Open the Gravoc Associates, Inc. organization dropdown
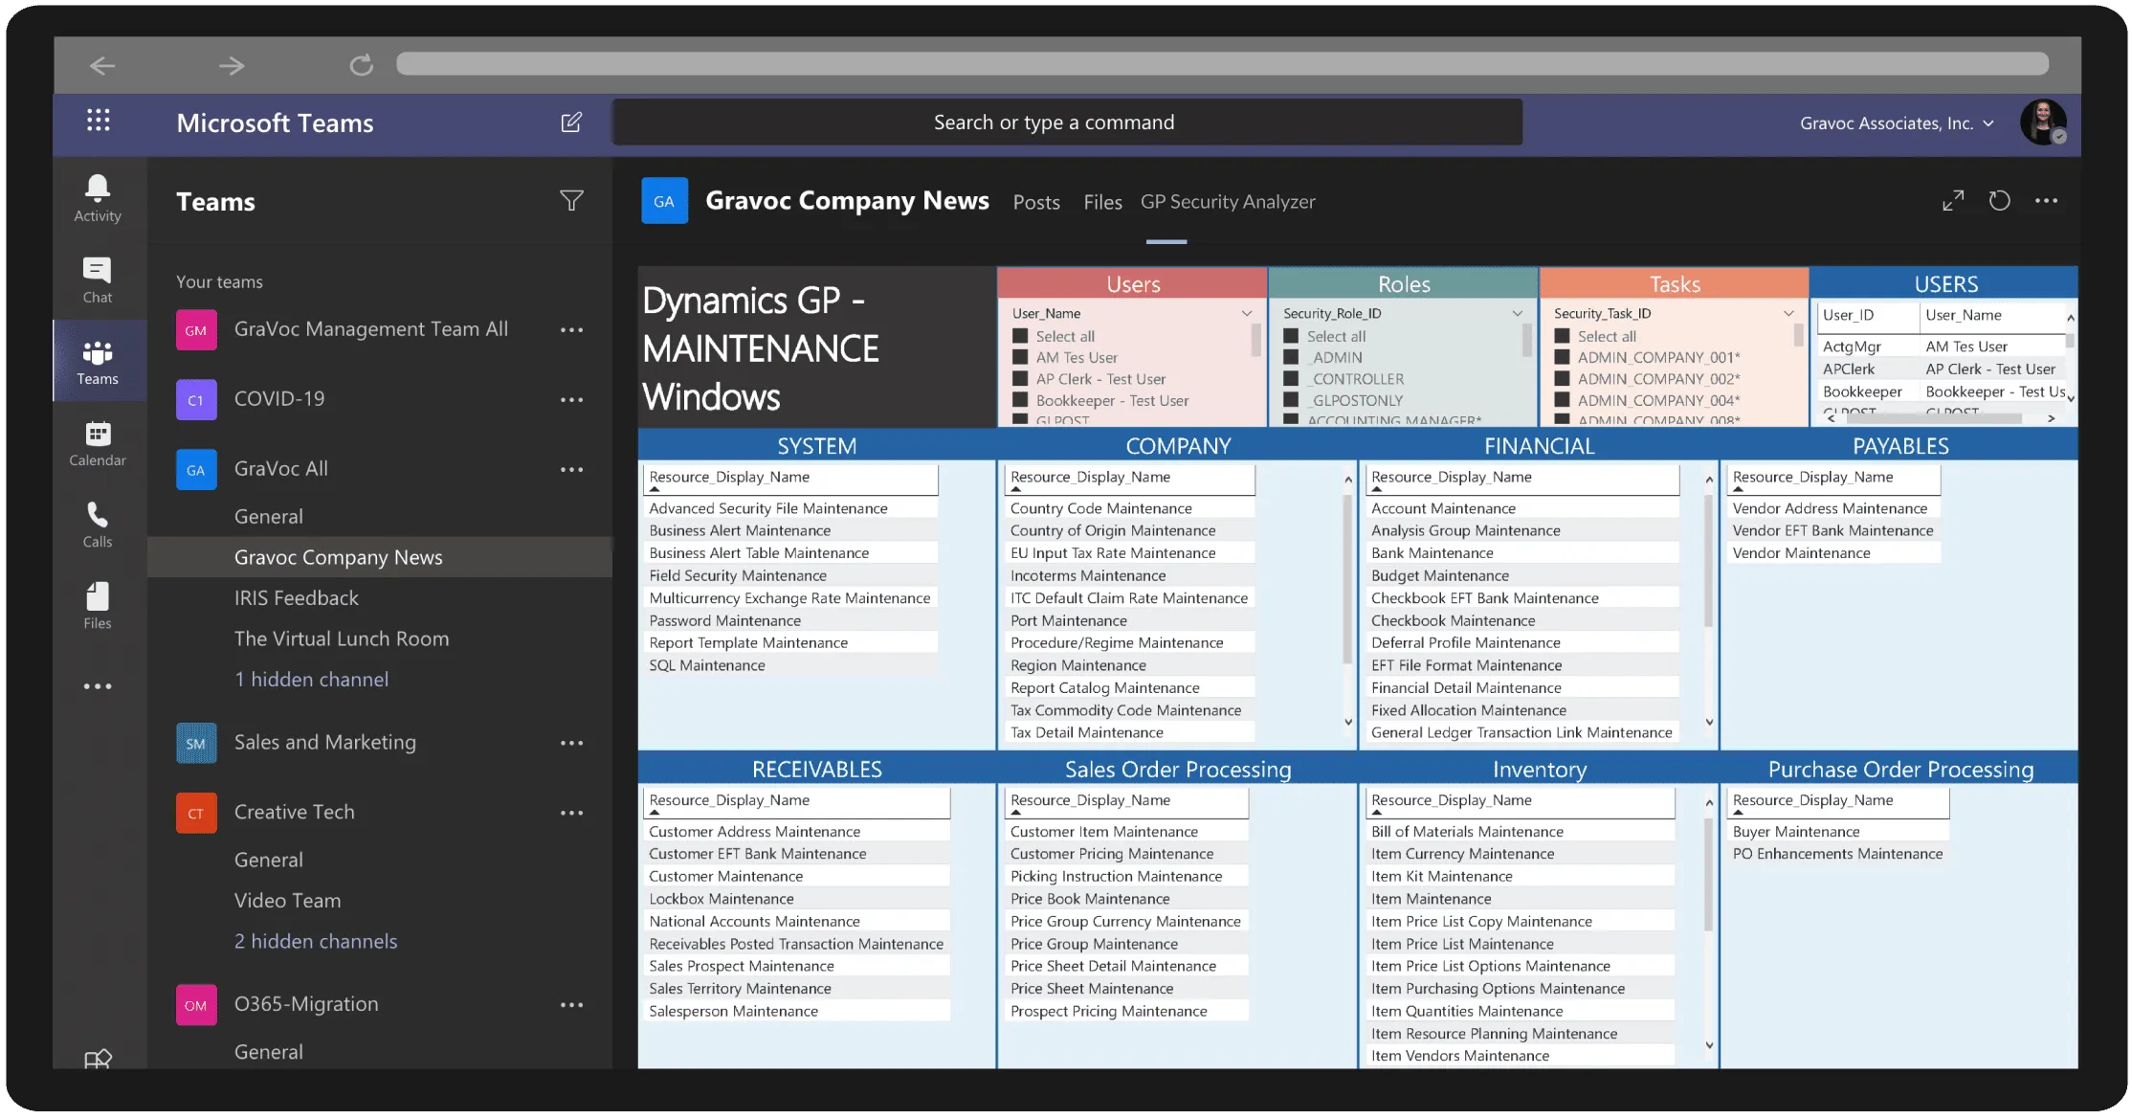This screenshot has width=2132, height=1119. 1895,123
